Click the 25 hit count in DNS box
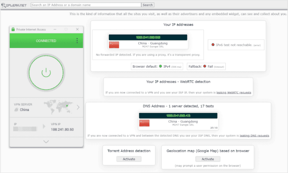 (214, 128)
